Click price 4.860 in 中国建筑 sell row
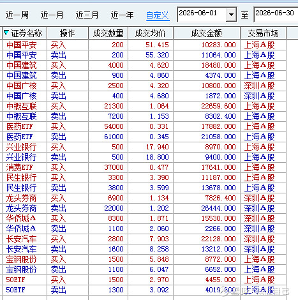 click(x=159, y=75)
